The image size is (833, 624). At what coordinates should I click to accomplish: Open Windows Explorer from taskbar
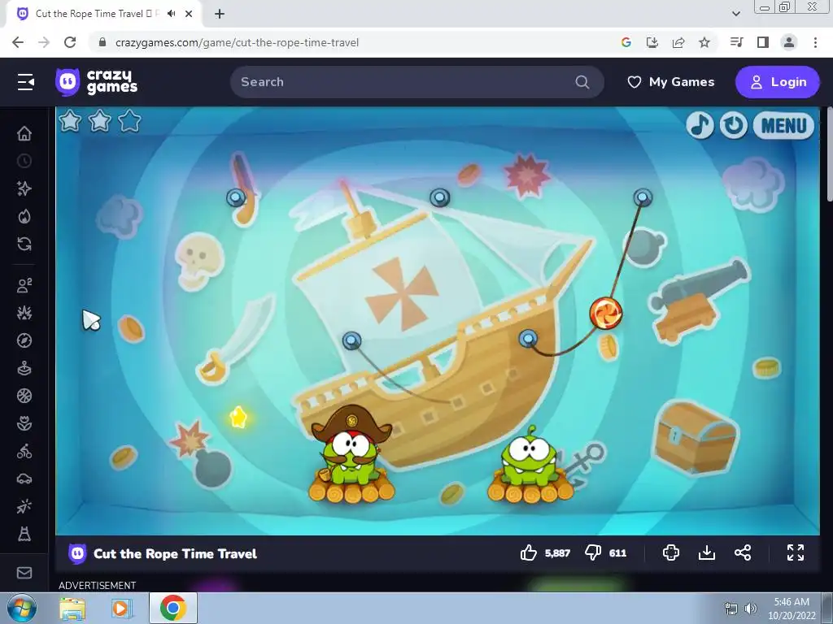[72, 608]
